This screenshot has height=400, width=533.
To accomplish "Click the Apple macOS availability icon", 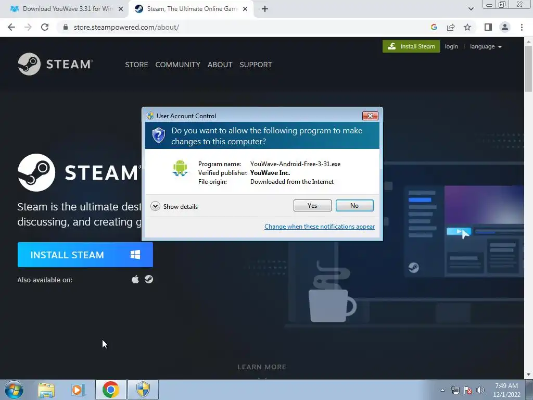I will [135, 280].
